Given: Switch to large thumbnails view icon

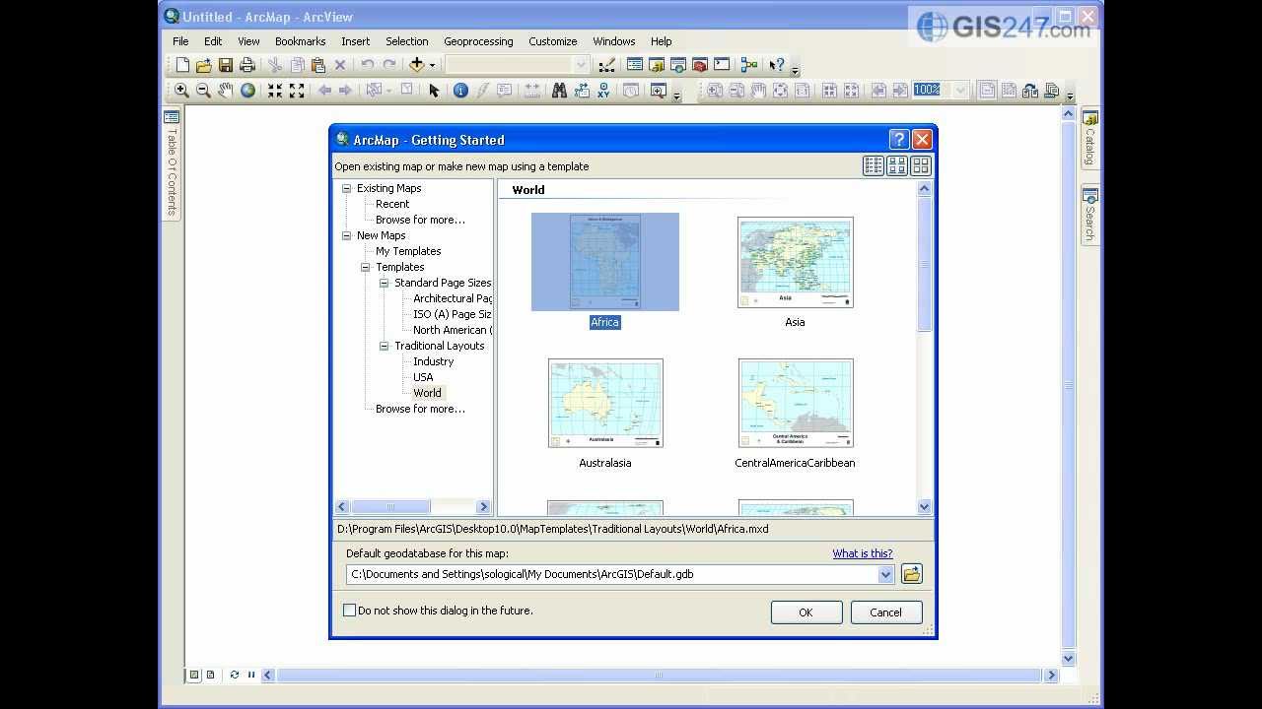Looking at the screenshot, I should click(x=921, y=165).
